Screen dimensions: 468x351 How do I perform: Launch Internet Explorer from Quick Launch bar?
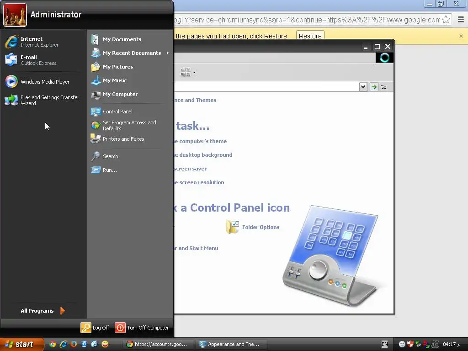(63, 344)
